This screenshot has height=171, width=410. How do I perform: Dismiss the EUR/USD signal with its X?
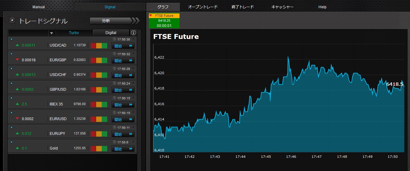pyautogui.click(x=133, y=112)
